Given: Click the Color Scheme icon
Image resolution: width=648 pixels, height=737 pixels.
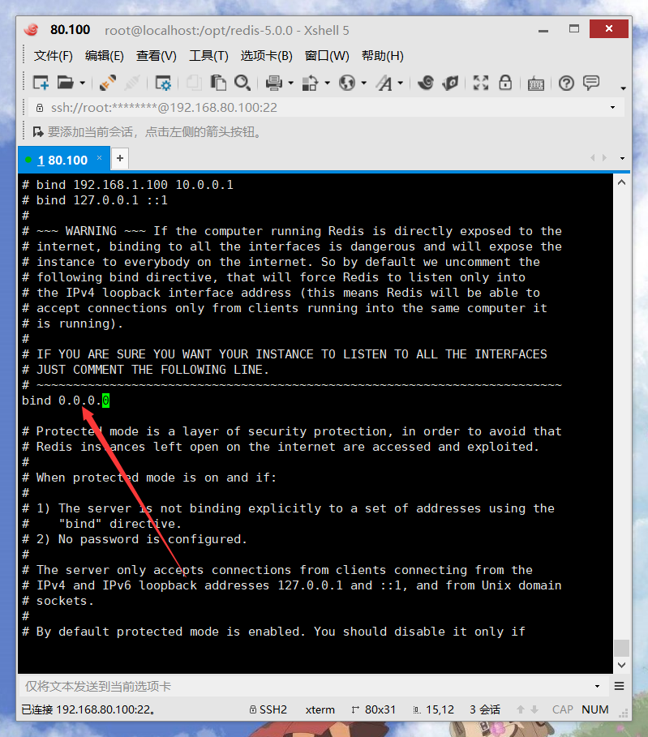Looking at the screenshot, I should click(310, 83).
